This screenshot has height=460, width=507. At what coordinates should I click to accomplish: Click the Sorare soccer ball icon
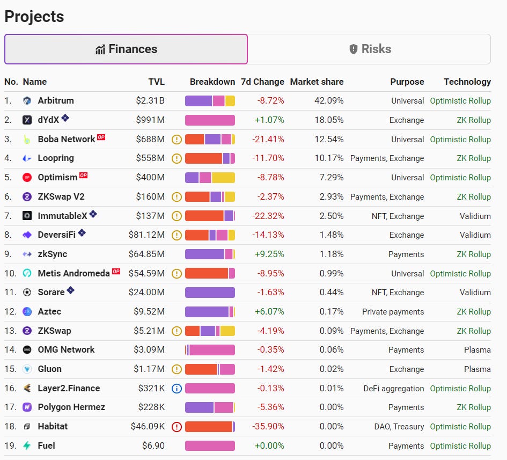tap(27, 293)
